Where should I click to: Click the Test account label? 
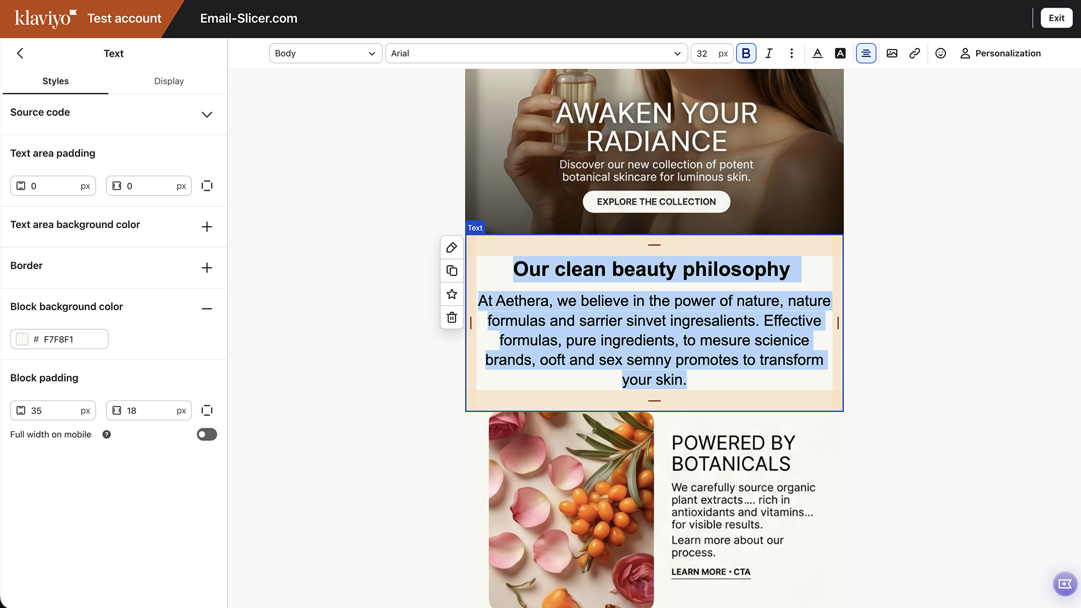pyautogui.click(x=124, y=18)
